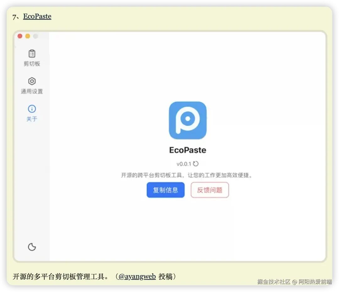Click the 反馈问题 button
The width and height of the screenshot is (339, 292).
pos(210,190)
